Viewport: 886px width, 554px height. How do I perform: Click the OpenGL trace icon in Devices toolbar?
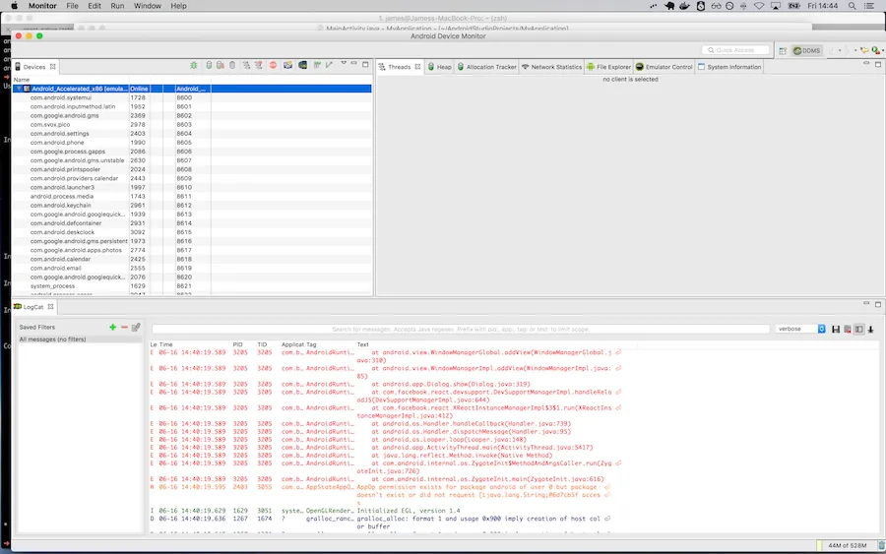[x=329, y=66]
